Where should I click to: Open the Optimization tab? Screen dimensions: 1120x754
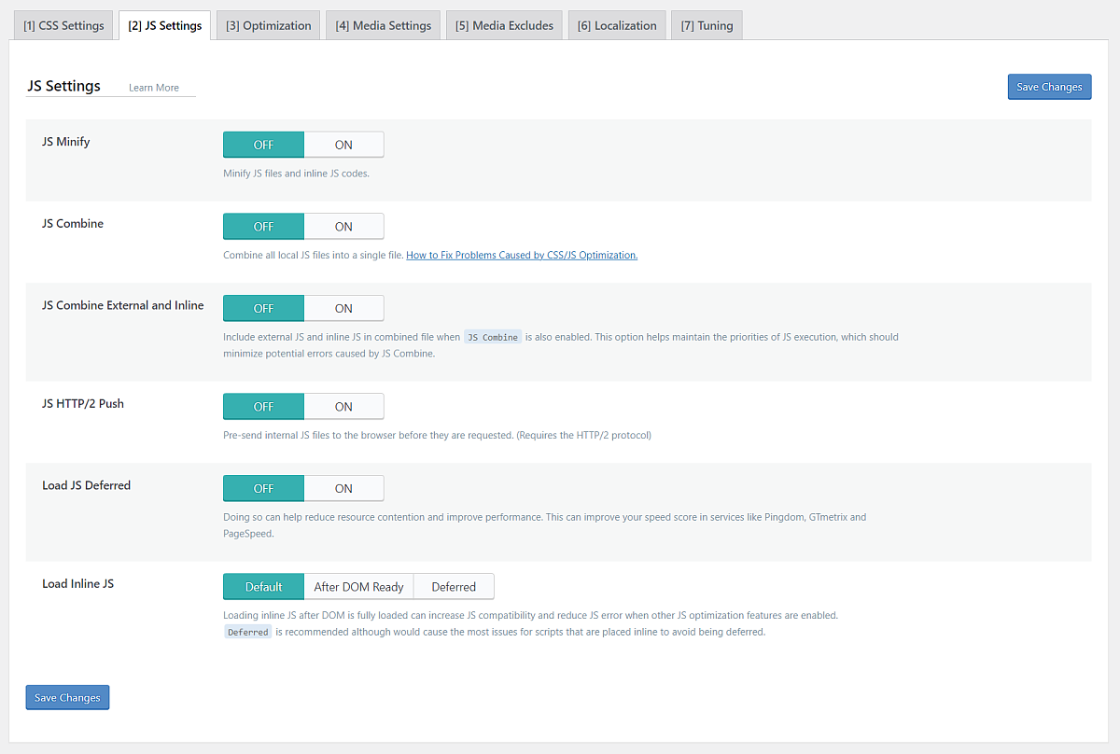269,25
